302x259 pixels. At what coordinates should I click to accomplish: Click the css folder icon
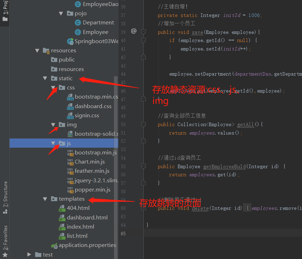coord(62,88)
